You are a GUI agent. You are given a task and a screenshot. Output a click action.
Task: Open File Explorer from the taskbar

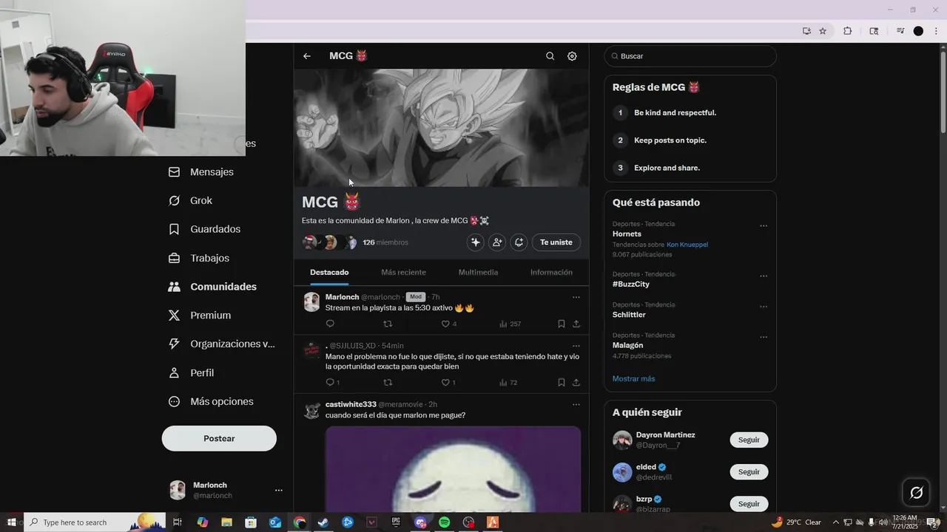point(226,522)
